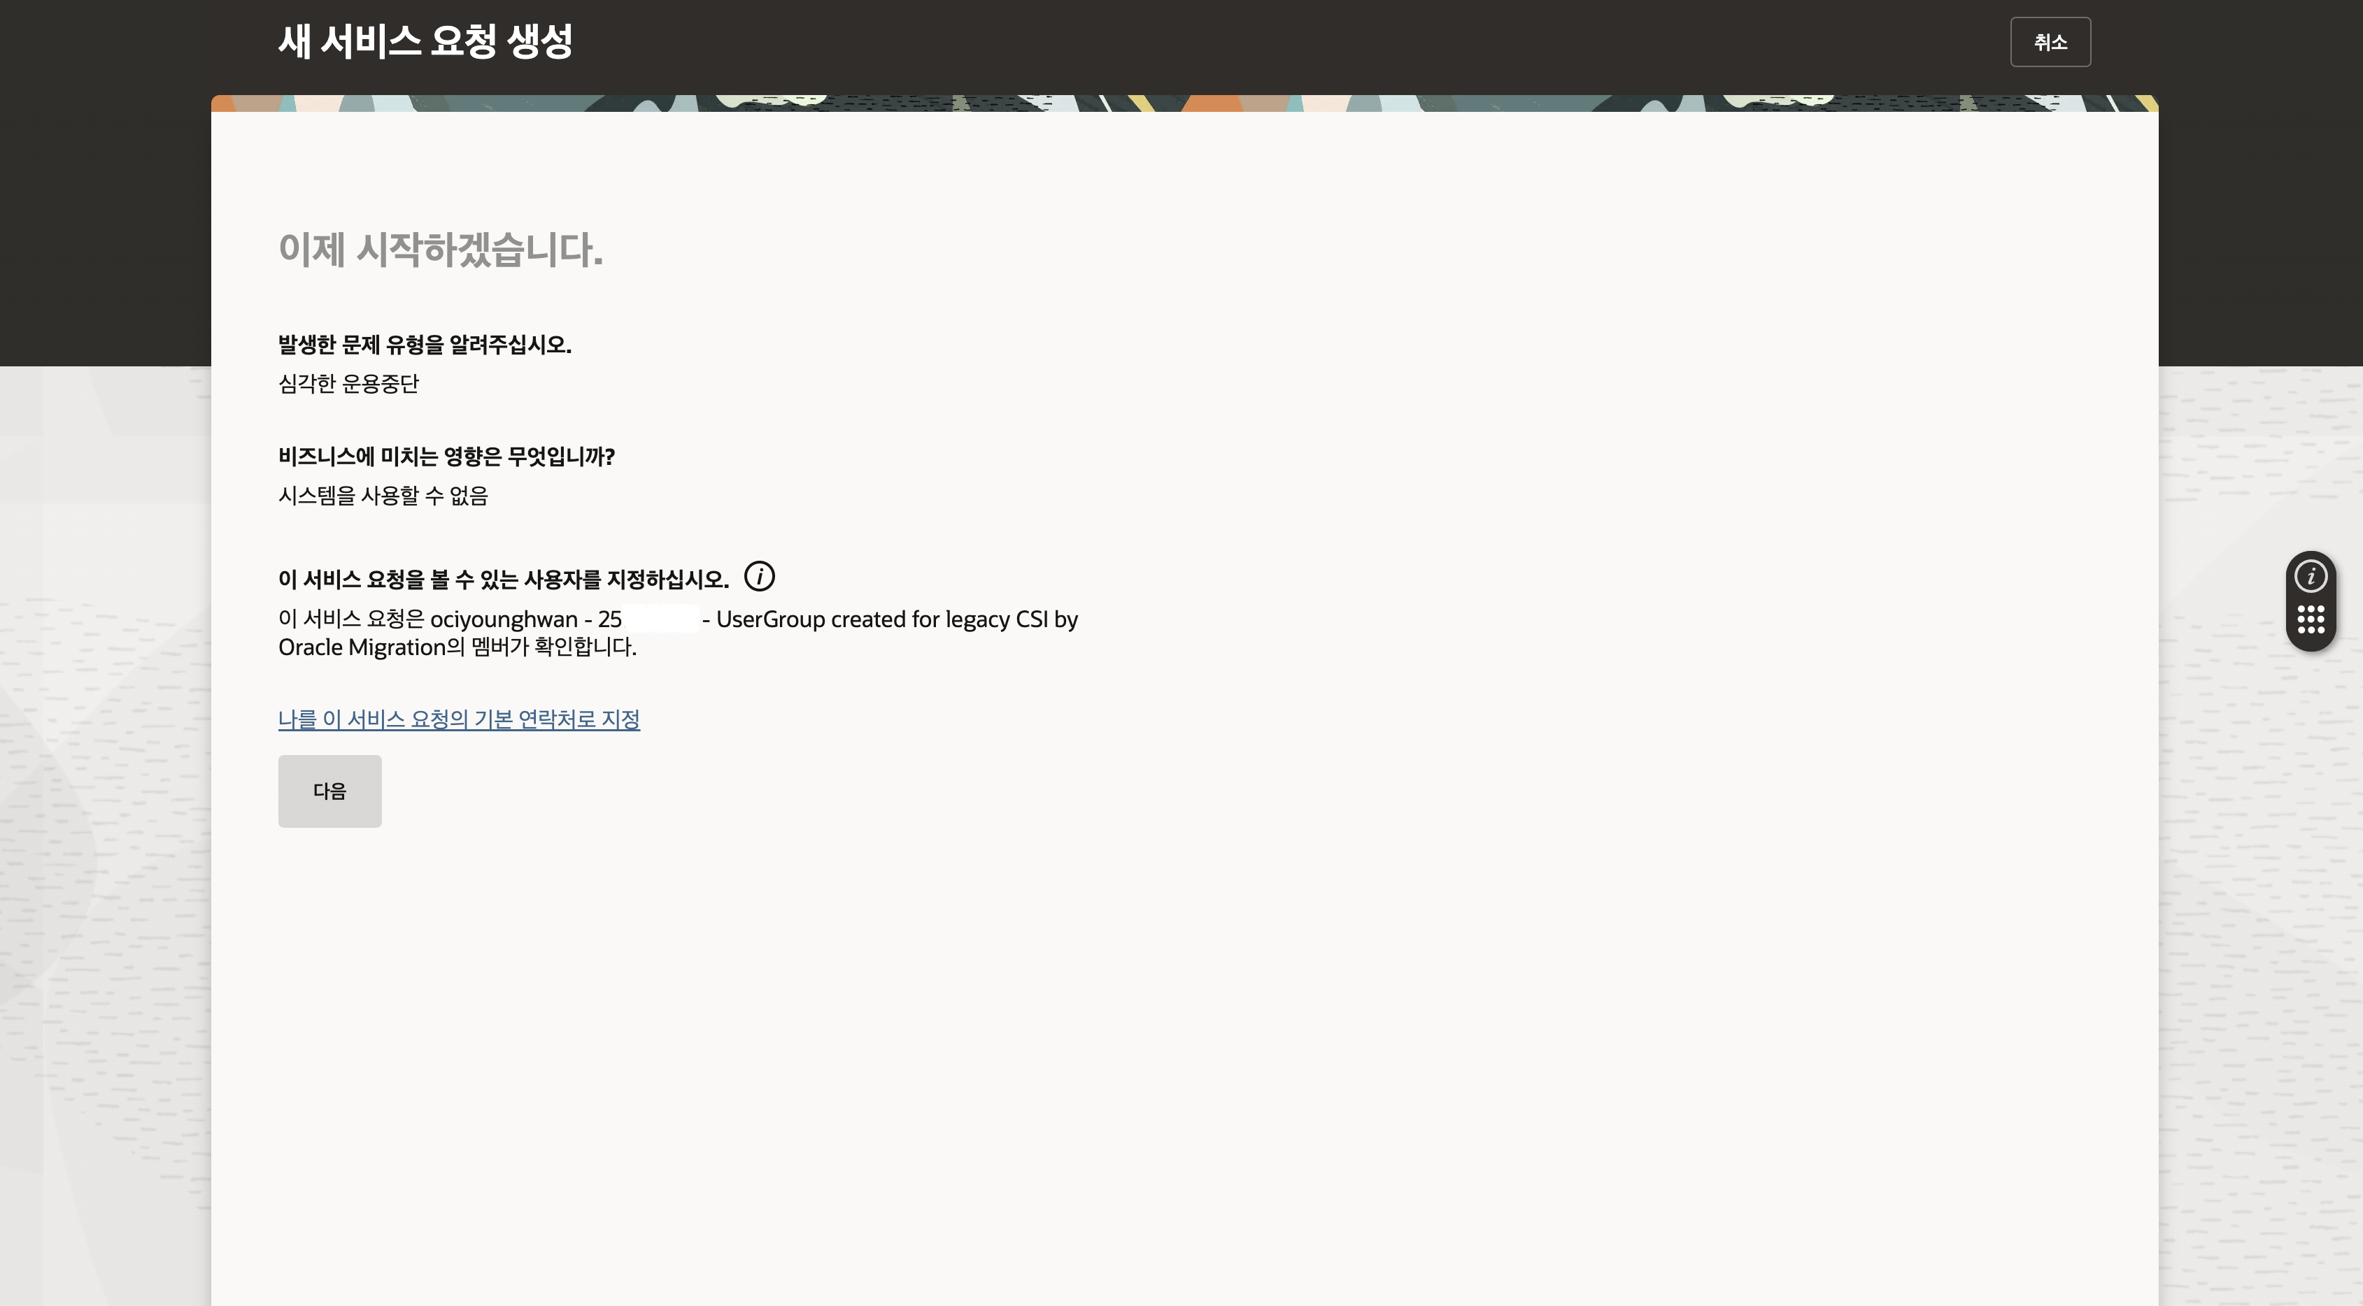
Task: Click the 취소 cancel button
Action: pyautogui.click(x=2050, y=42)
